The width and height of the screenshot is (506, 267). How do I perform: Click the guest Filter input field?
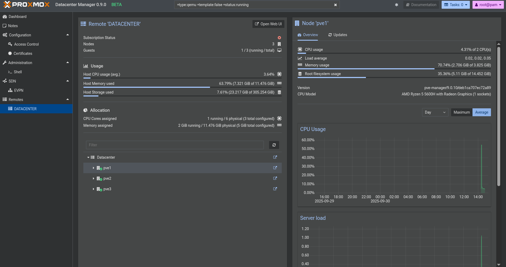click(x=175, y=145)
